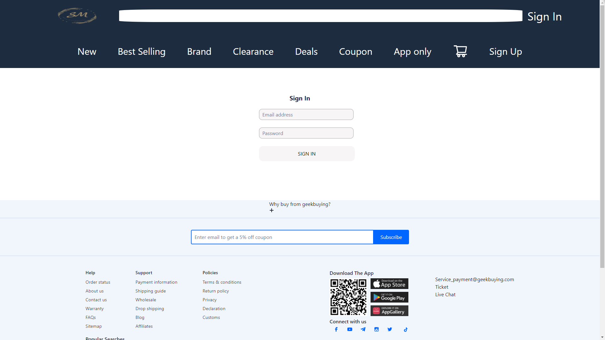This screenshot has width=605, height=340.
Task: Open the Instagram social icon
Action: 377,329
